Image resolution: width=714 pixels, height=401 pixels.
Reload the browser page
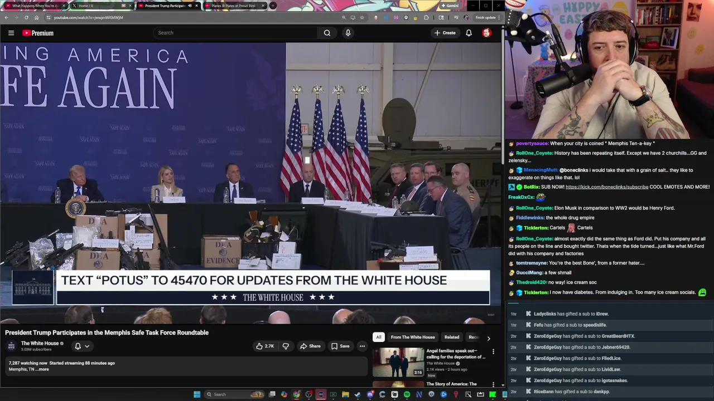[x=26, y=17]
